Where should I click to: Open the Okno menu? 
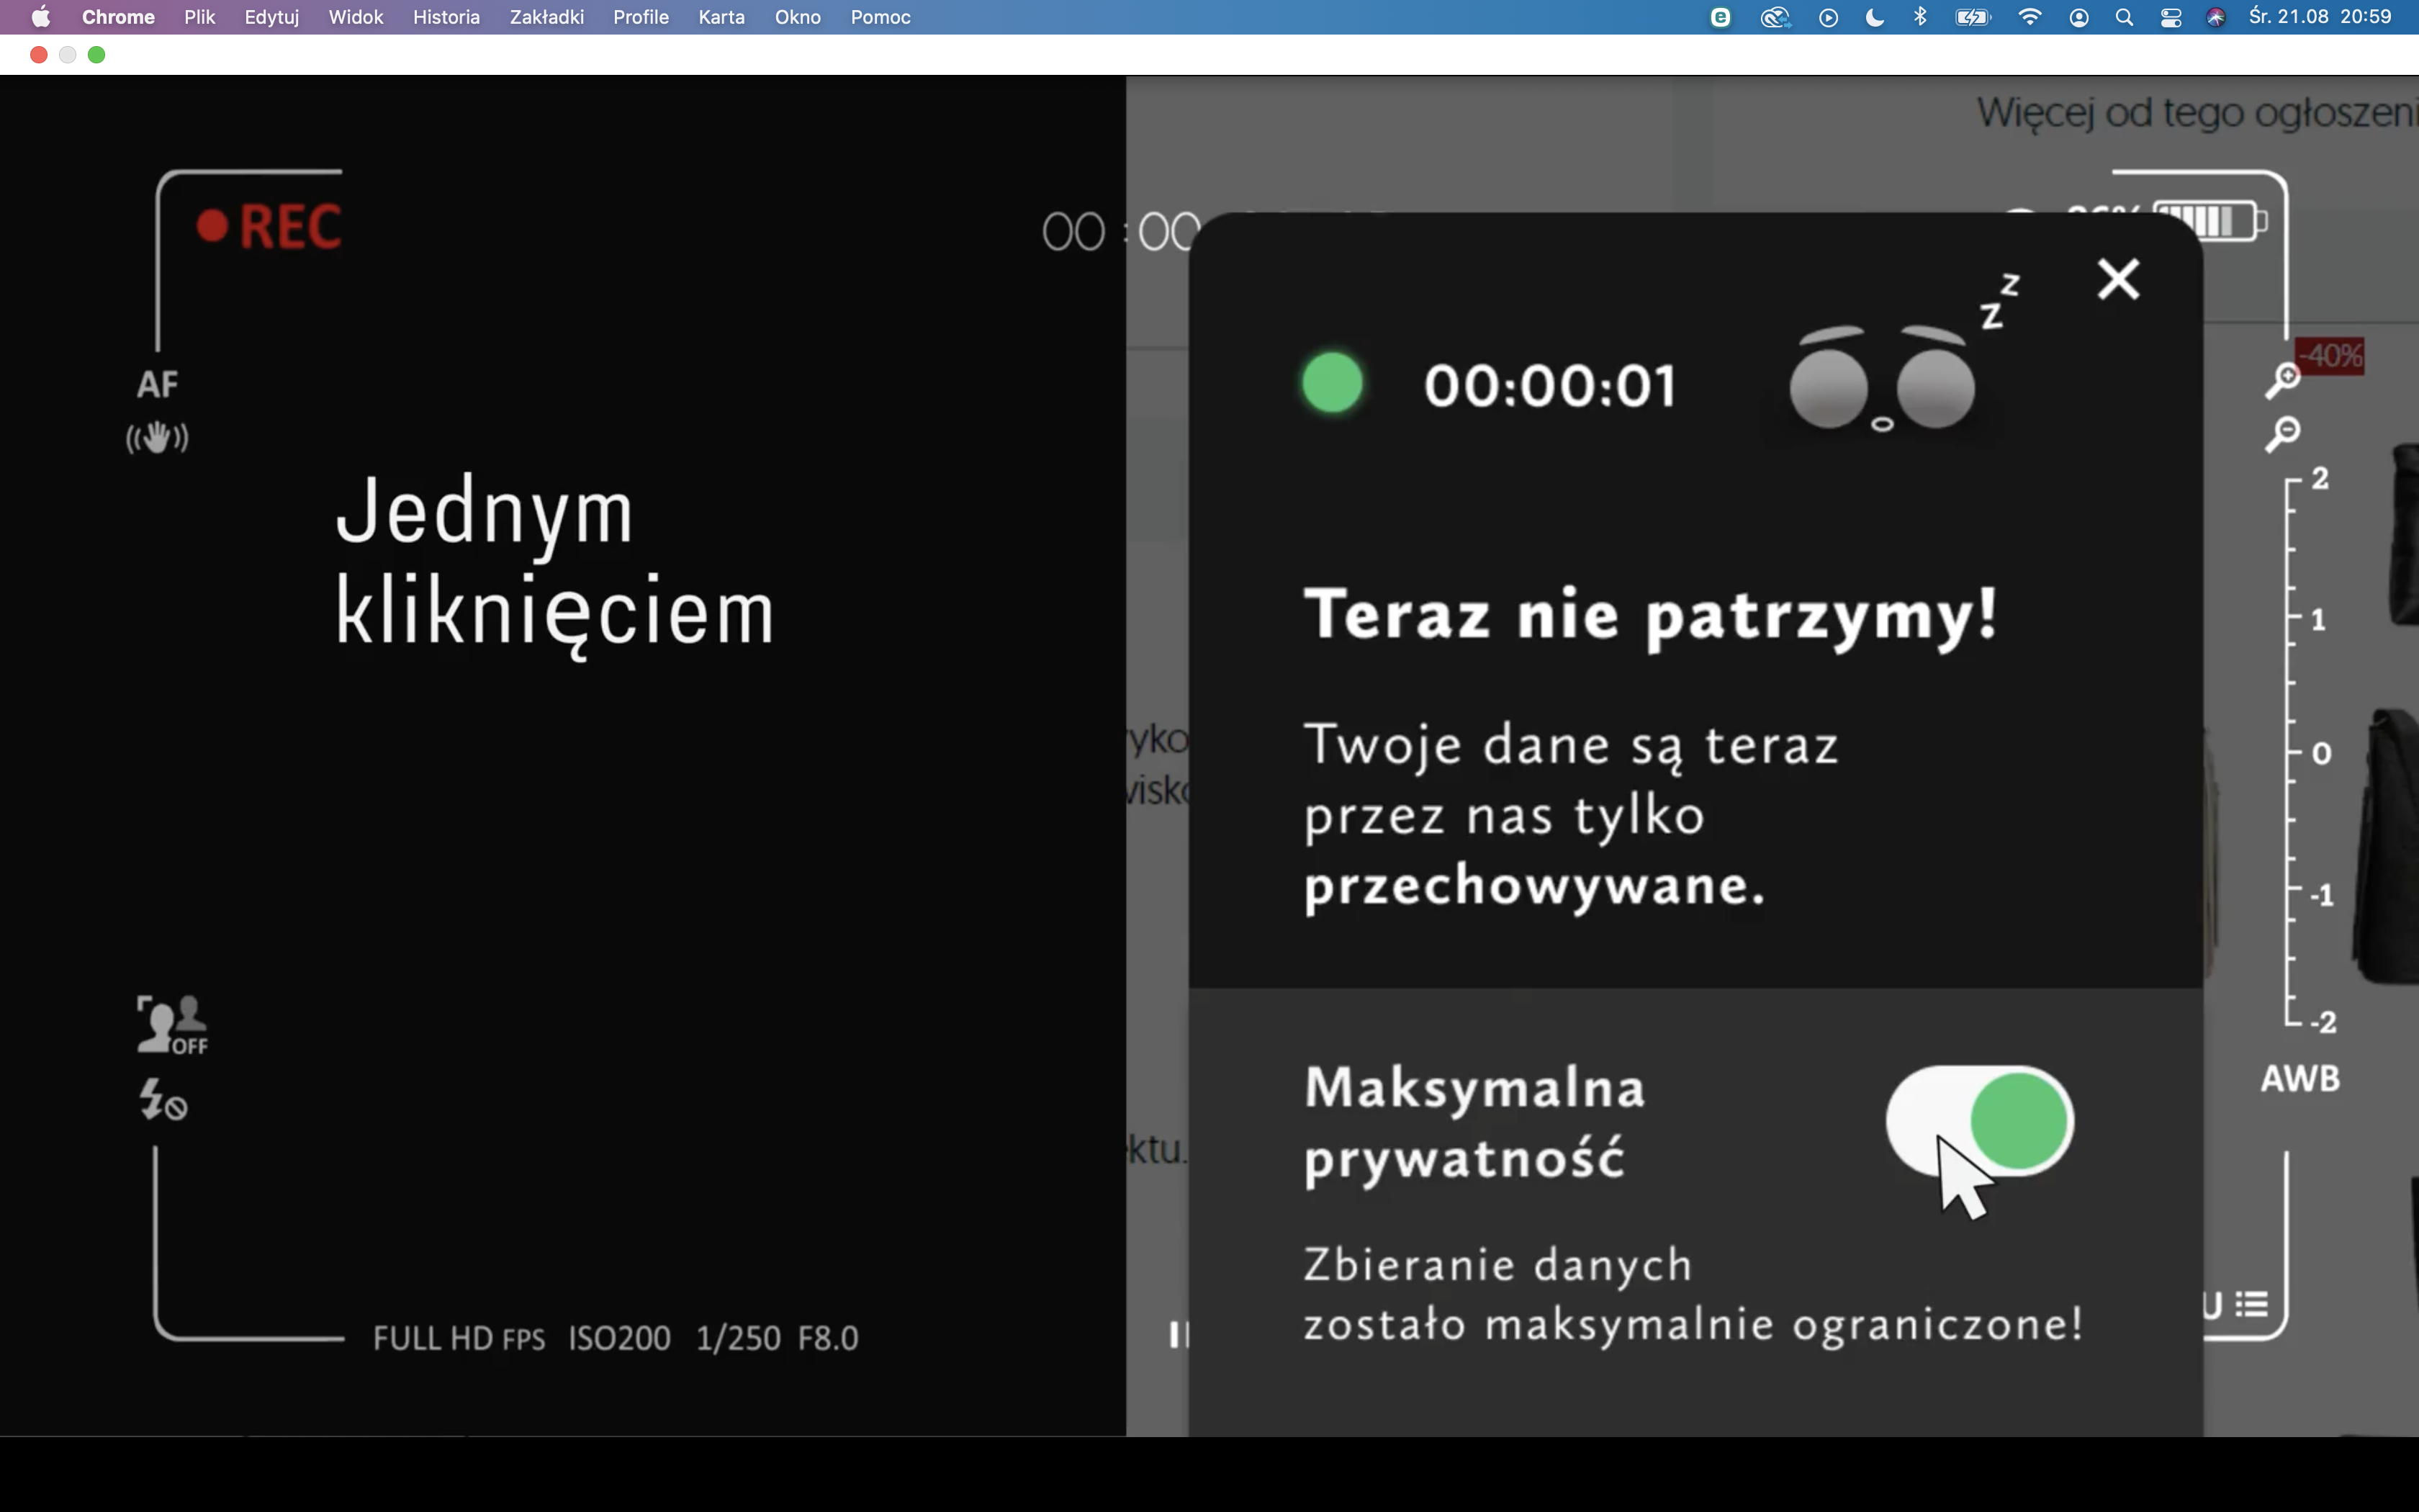click(x=798, y=17)
